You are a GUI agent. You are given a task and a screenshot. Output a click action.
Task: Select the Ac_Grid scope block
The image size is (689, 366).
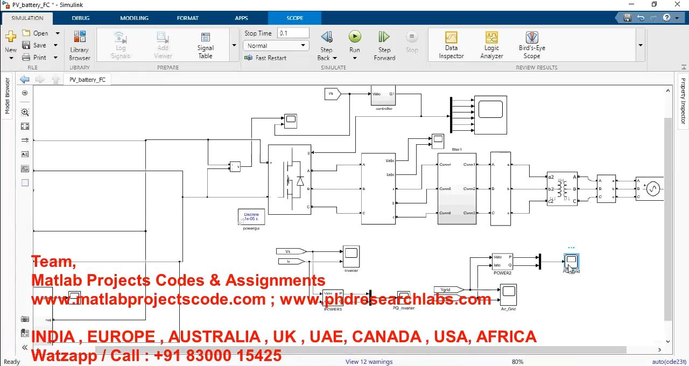tap(508, 295)
